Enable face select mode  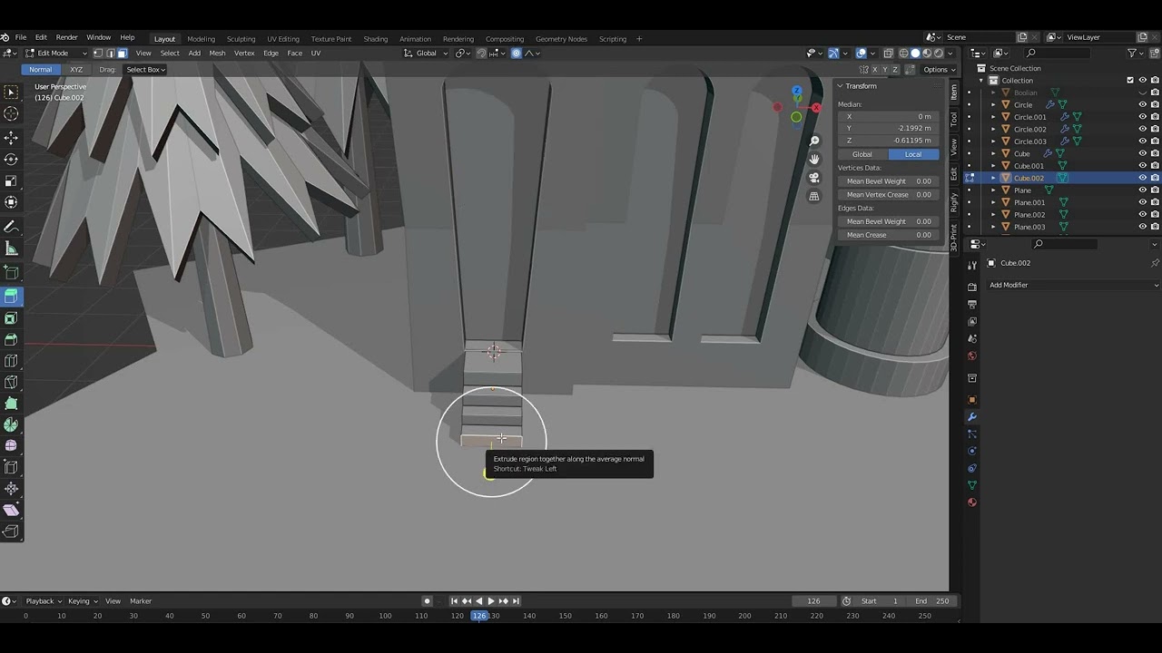click(x=122, y=53)
